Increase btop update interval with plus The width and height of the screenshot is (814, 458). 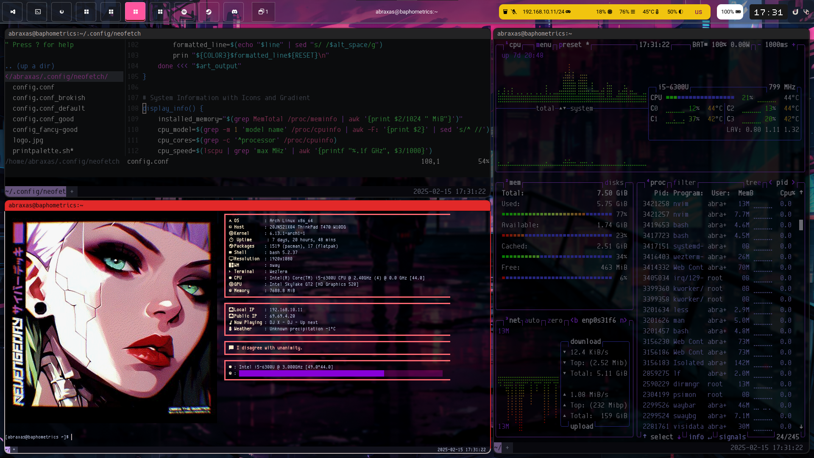(x=794, y=45)
